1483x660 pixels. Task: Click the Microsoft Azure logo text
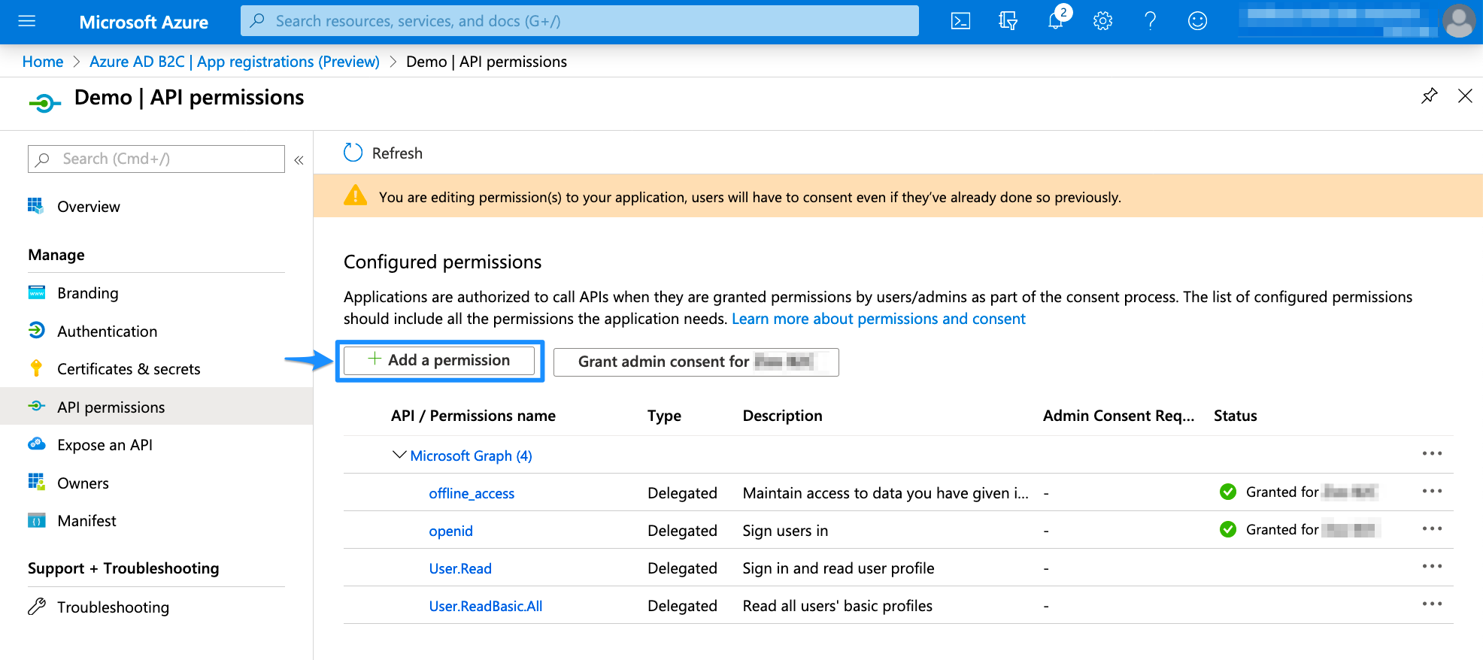[144, 22]
